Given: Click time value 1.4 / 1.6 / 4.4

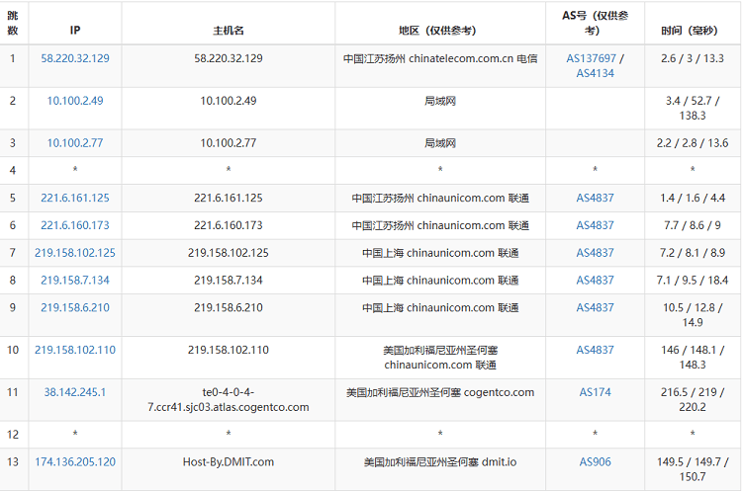Looking at the screenshot, I should (693, 198).
